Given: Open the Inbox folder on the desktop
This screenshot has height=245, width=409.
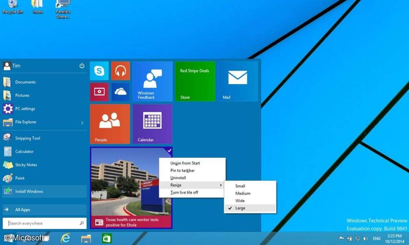Looking at the screenshot, I should (37, 7).
